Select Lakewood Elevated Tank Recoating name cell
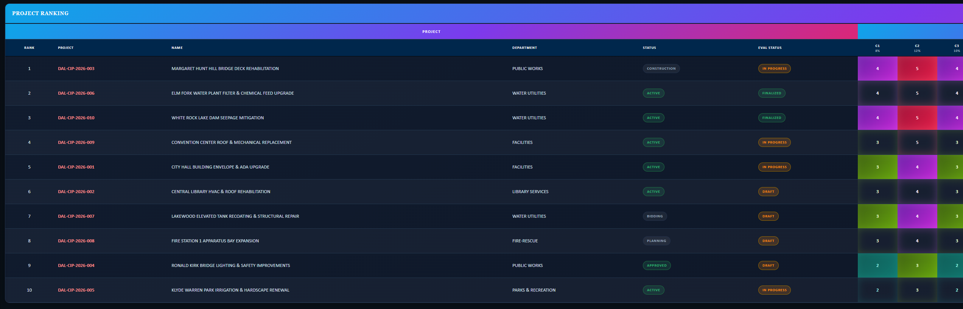963x309 pixels. pyautogui.click(x=235, y=216)
